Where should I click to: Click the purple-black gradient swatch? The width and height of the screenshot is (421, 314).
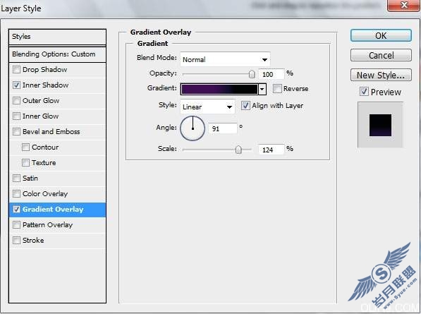tap(219, 89)
